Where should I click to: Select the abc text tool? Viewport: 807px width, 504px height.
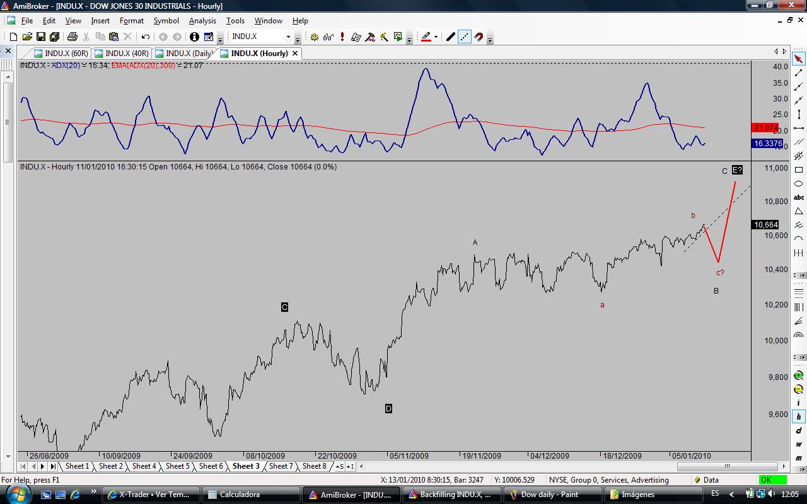coord(799,197)
